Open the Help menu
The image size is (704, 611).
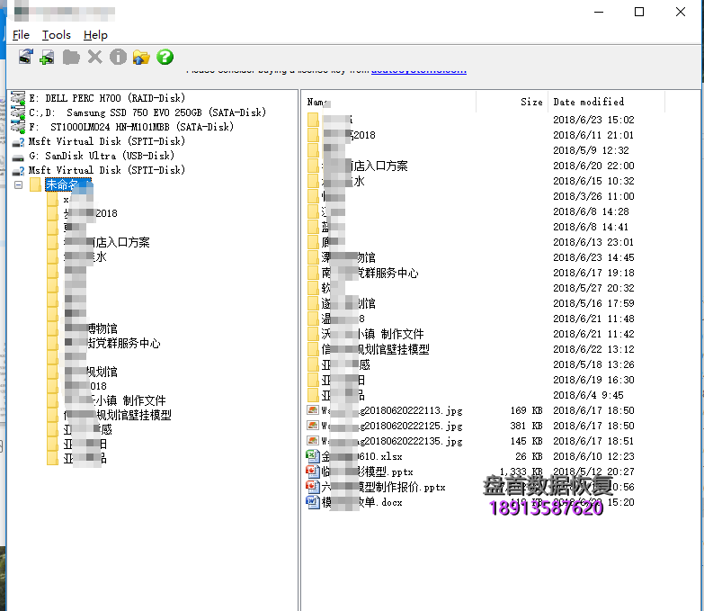95,34
